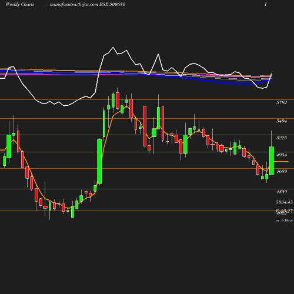Click the 'Weekly Charts' title text

pyautogui.click(x=20, y=4)
